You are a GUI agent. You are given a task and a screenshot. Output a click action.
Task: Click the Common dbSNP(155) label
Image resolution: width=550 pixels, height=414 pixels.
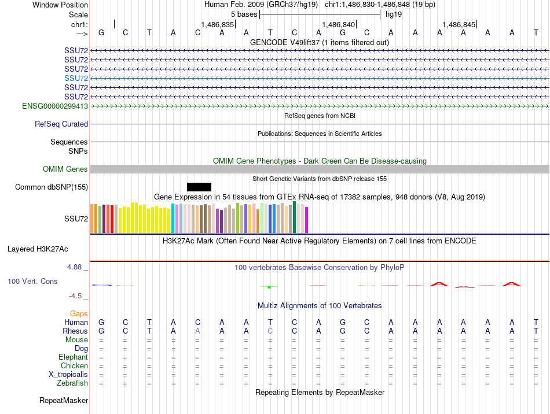(52, 187)
